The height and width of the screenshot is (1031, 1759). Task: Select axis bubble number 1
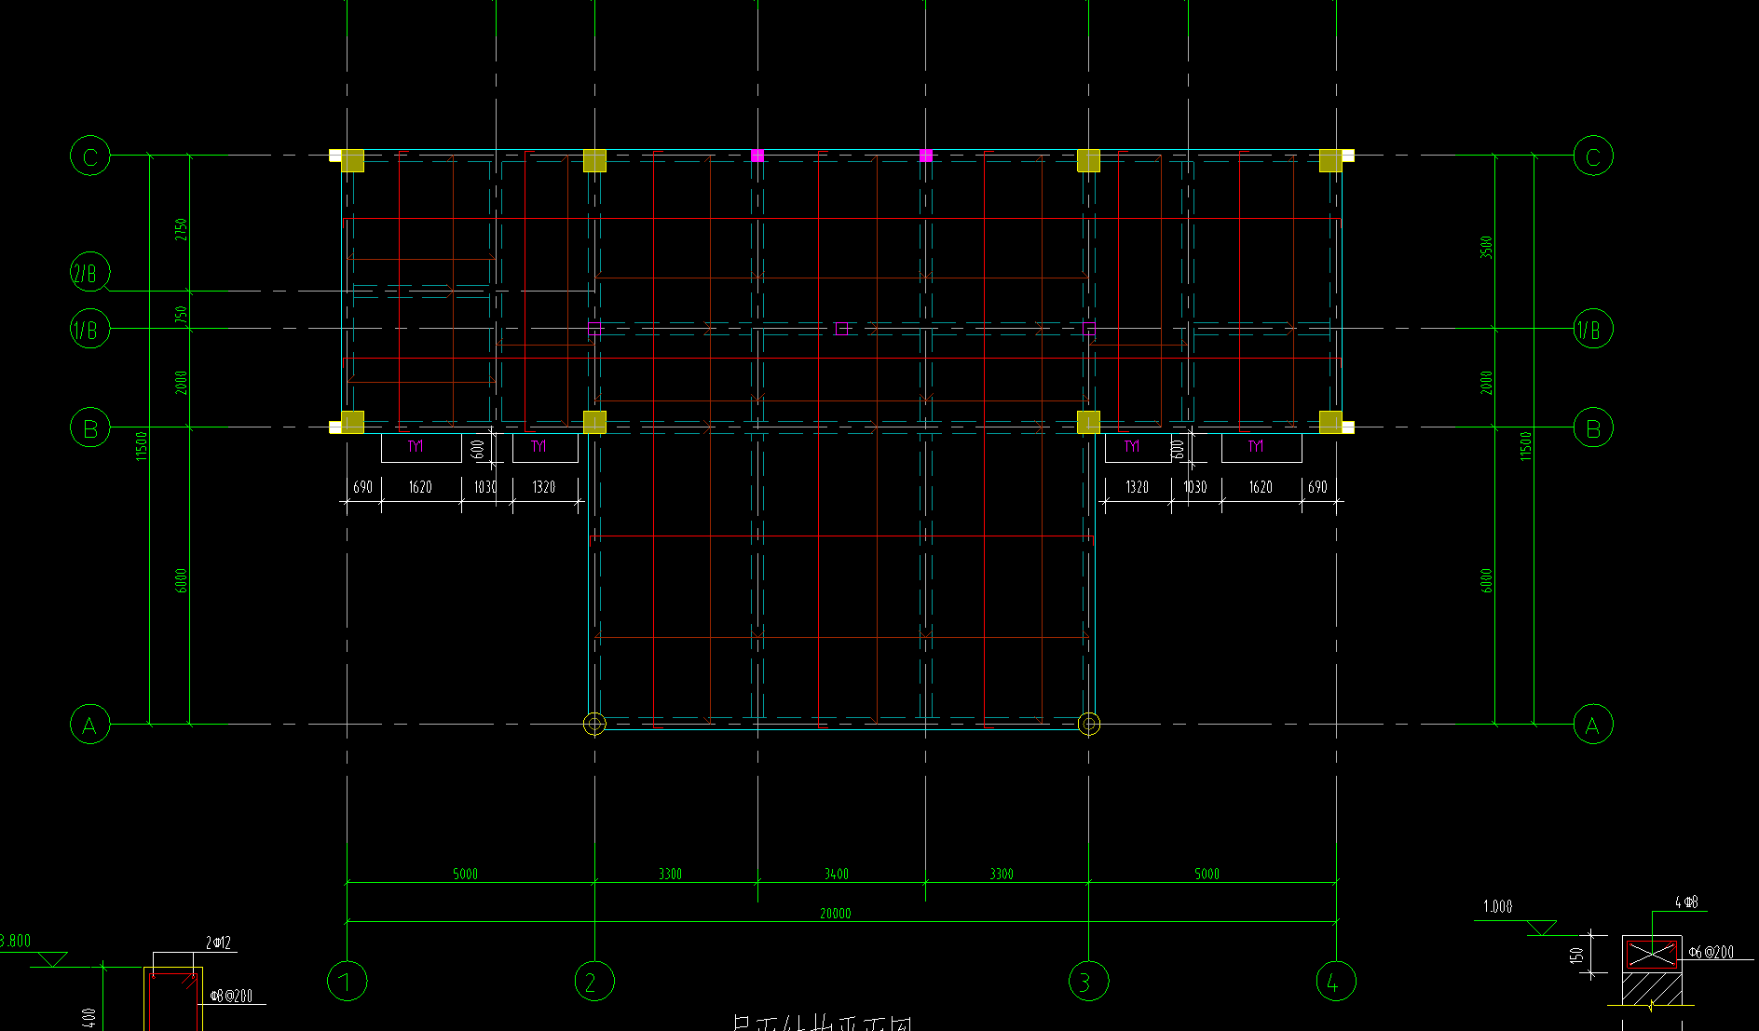click(348, 981)
